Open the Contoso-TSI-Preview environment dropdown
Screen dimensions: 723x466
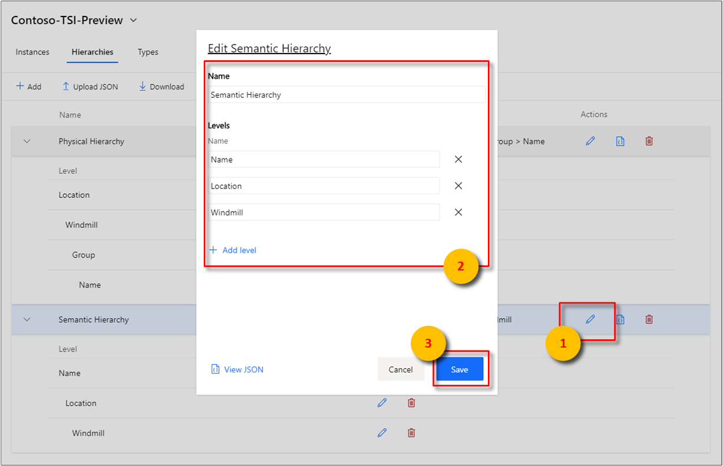tap(133, 21)
